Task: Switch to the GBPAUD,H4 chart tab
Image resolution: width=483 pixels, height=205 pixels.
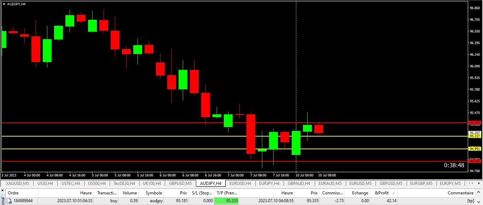Action: pos(299,183)
